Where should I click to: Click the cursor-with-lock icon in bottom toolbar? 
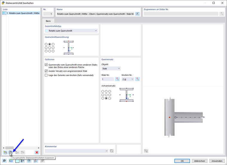click(36, 161)
